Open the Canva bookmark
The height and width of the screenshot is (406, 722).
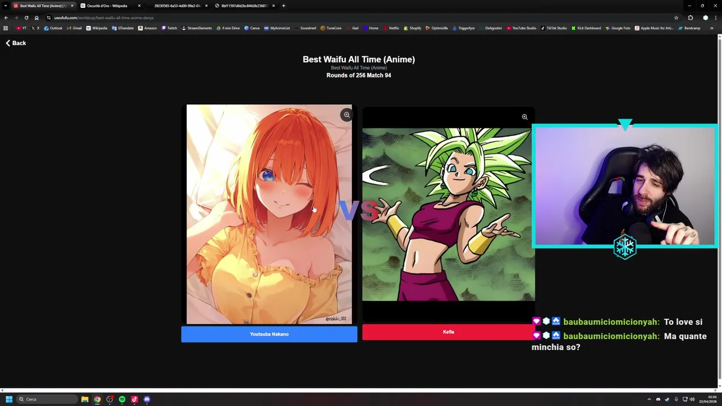[x=252, y=28]
